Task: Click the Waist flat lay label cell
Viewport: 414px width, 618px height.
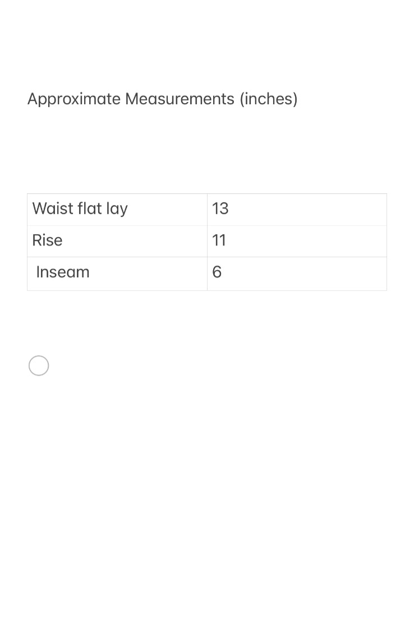Action: click(117, 209)
